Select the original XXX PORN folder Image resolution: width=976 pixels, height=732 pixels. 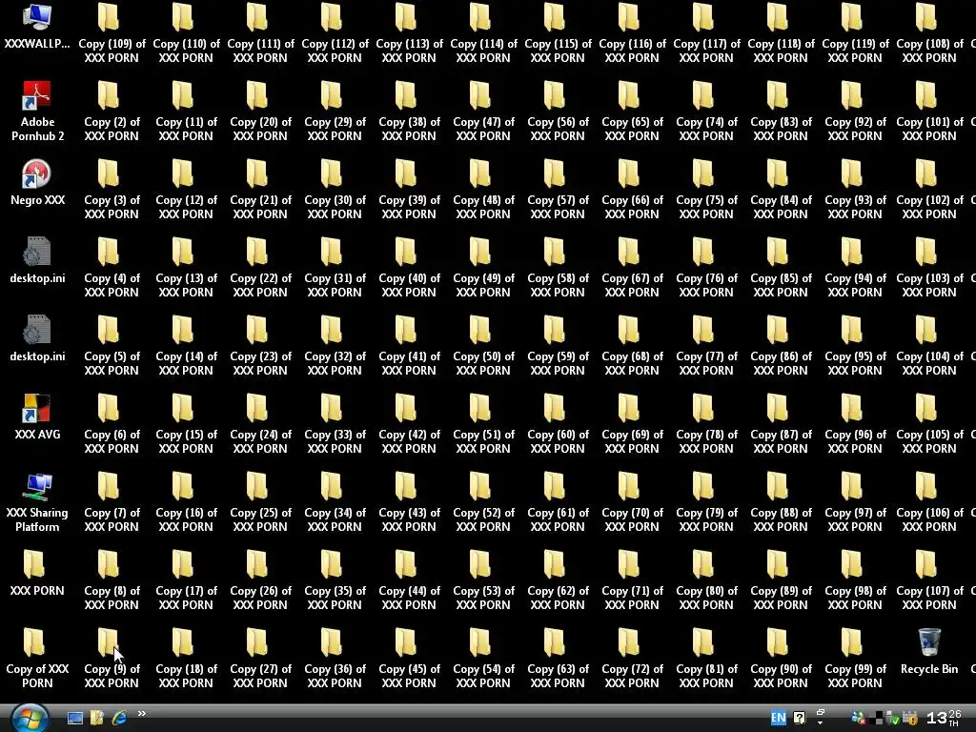point(37,573)
